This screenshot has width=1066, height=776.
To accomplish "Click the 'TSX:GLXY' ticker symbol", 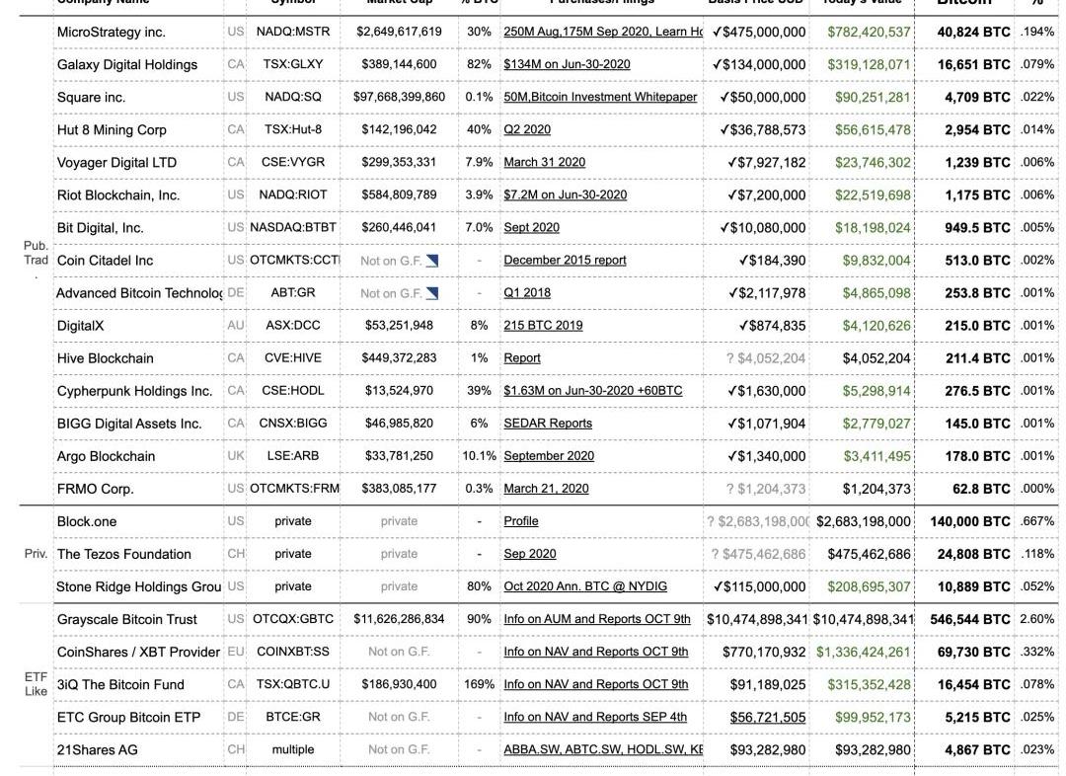I will pos(293,64).
